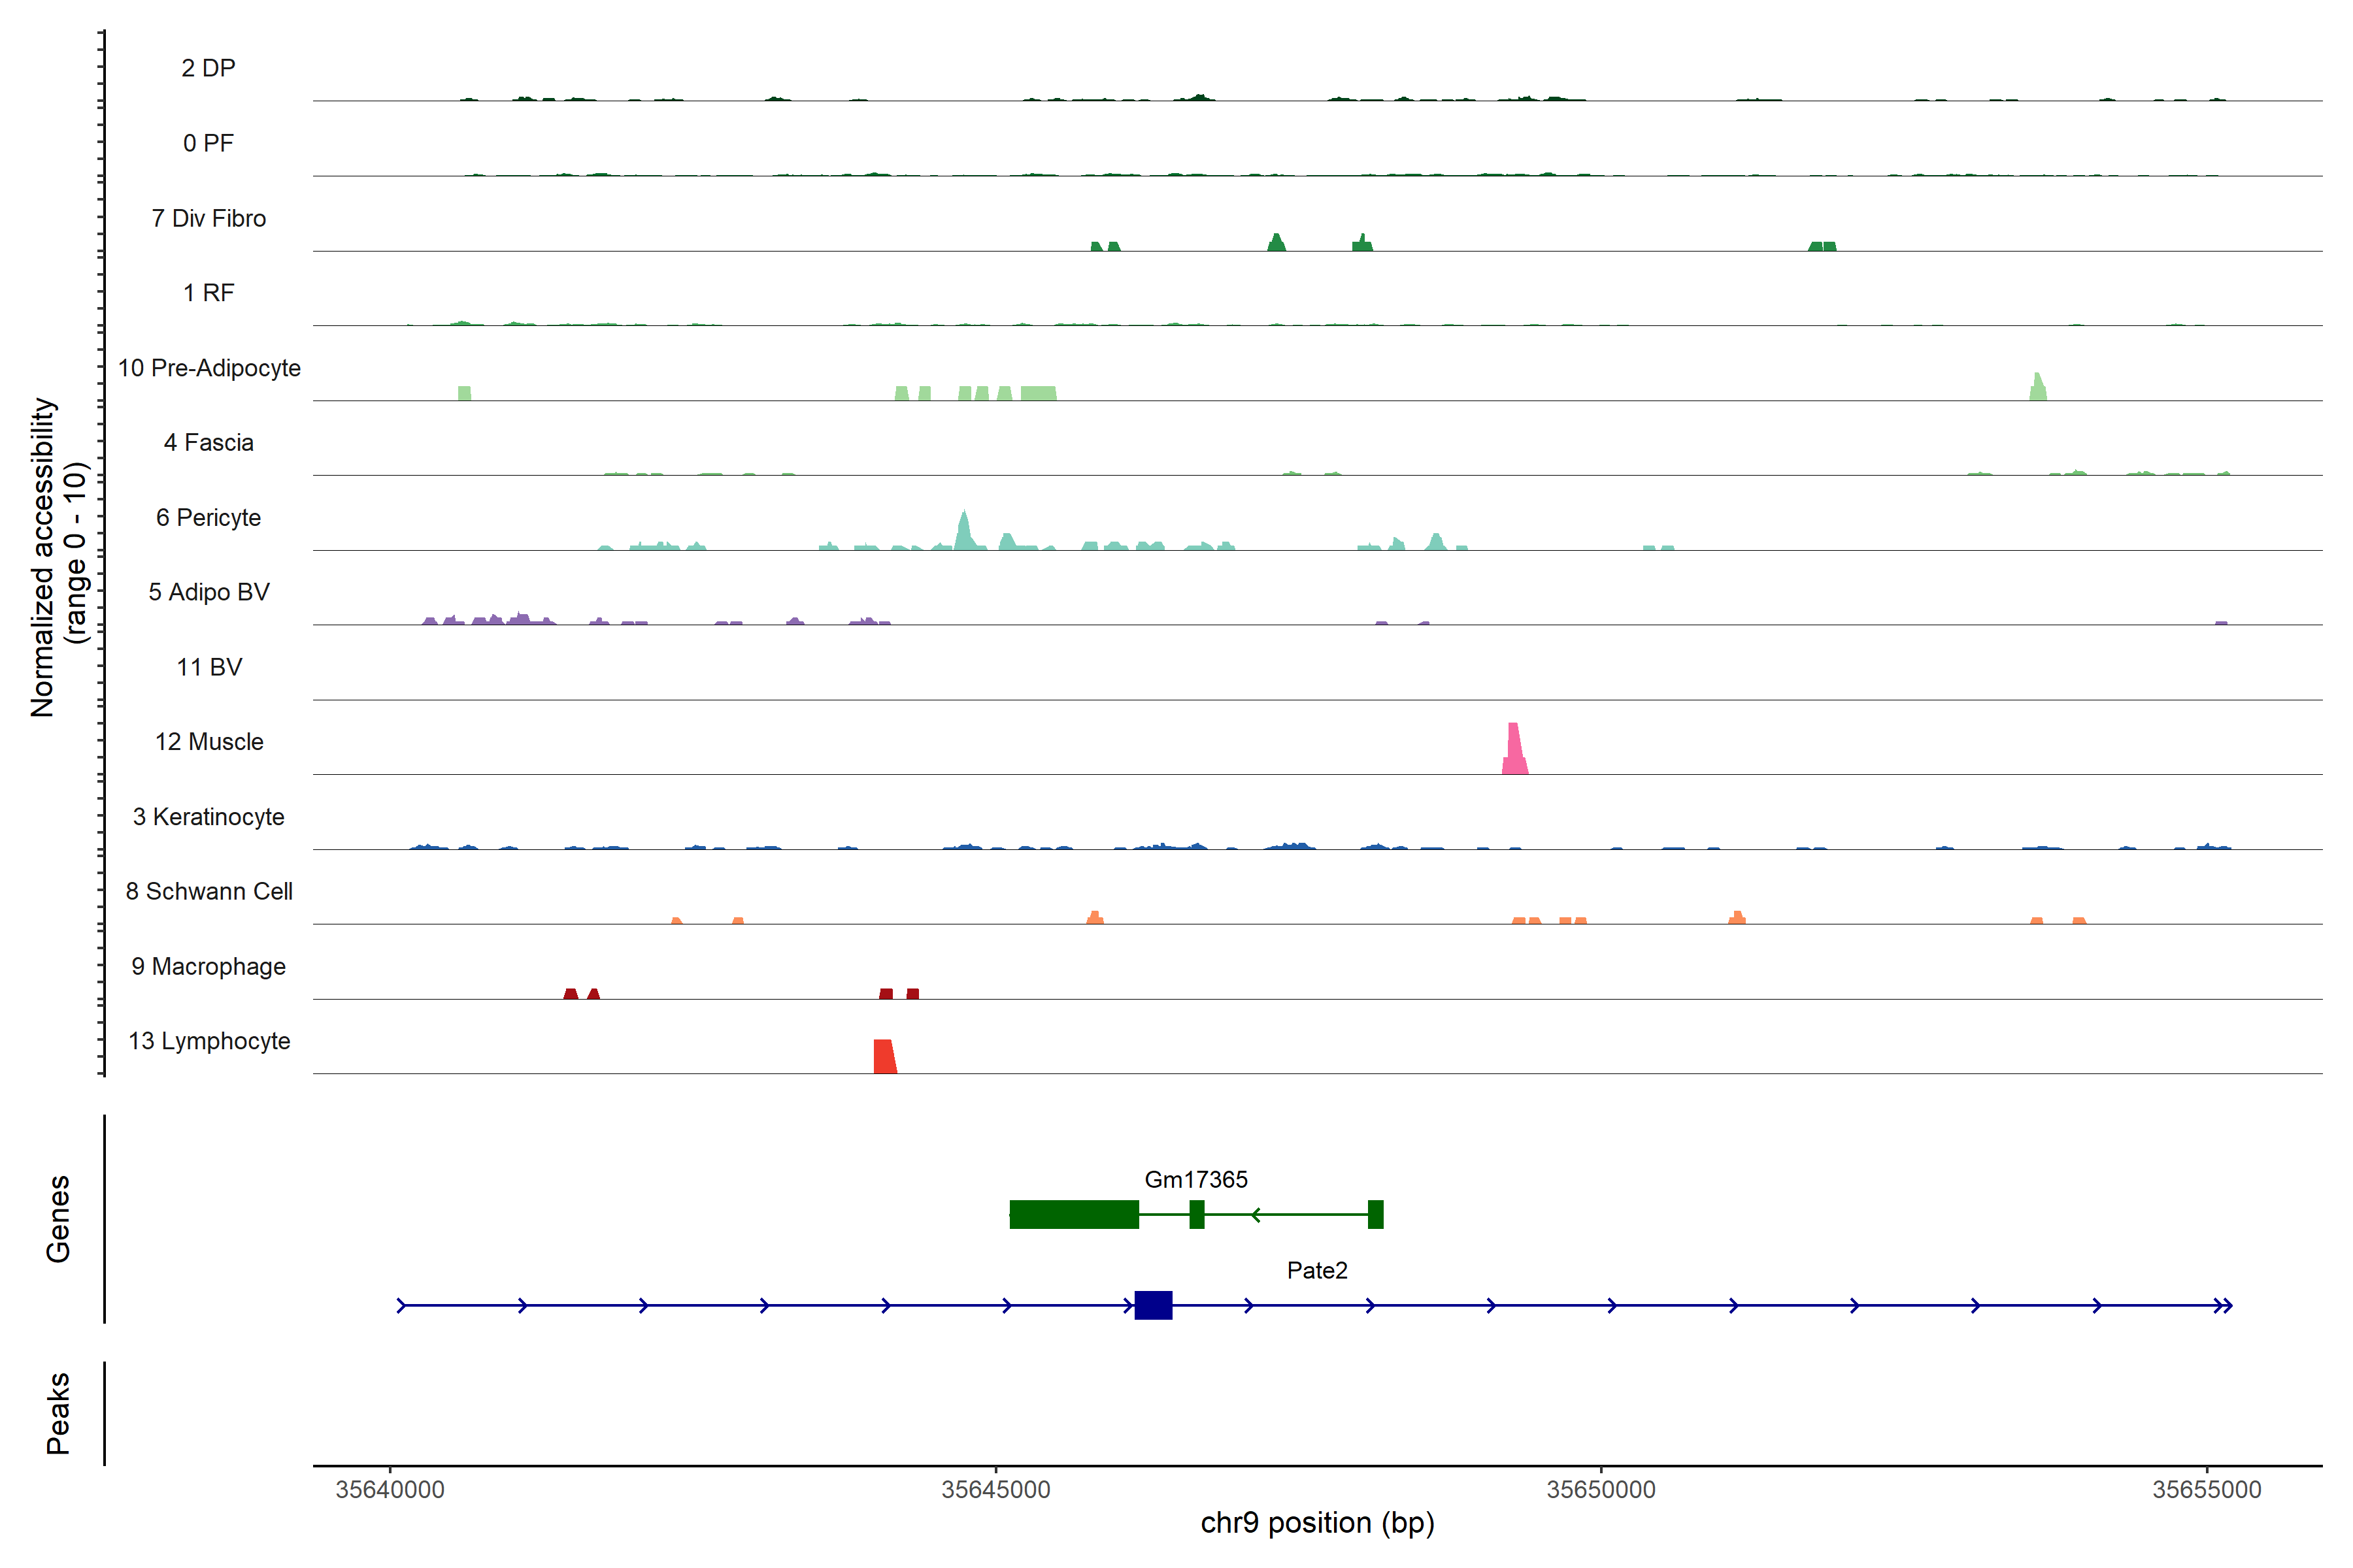Click the Genes panel label
The width and height of the screenshot is (2353, 1568).
58,1218
